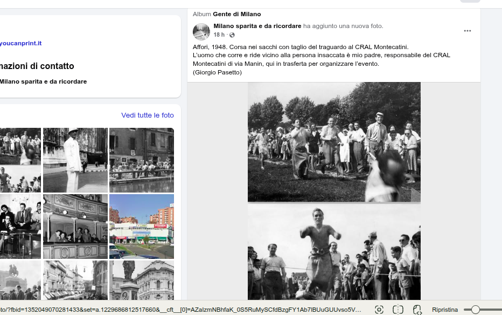
Task: Open Milano sparita e da ricordare page name
Action: (257, 26)
